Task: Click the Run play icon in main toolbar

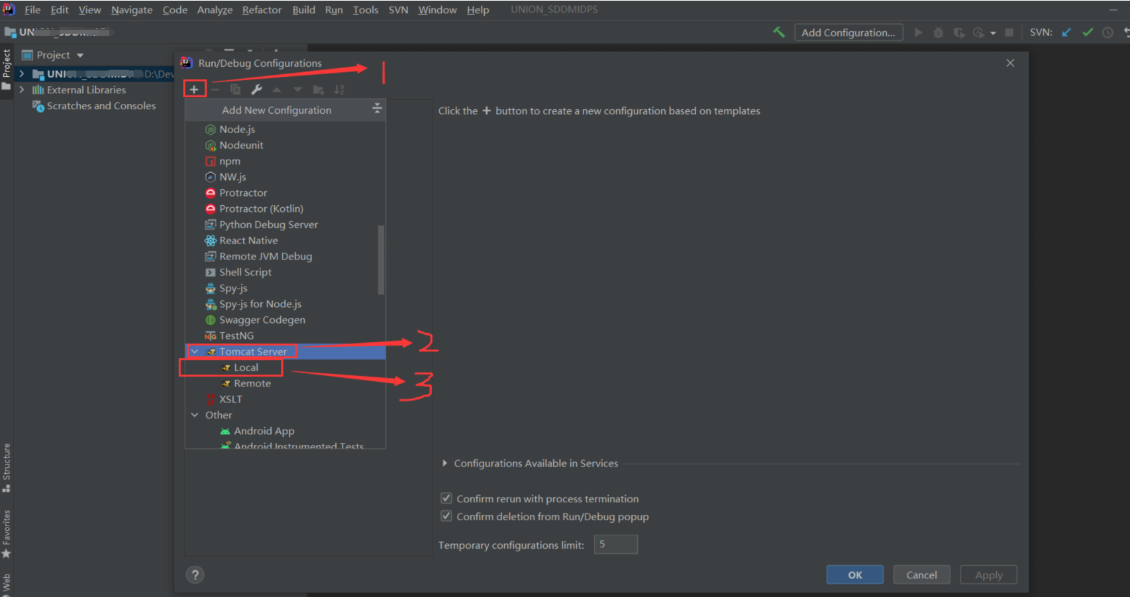Action: 918,32
